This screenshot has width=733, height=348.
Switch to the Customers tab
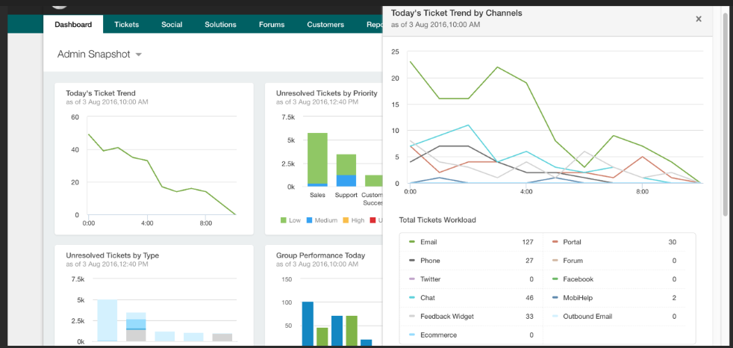point(325,25)
